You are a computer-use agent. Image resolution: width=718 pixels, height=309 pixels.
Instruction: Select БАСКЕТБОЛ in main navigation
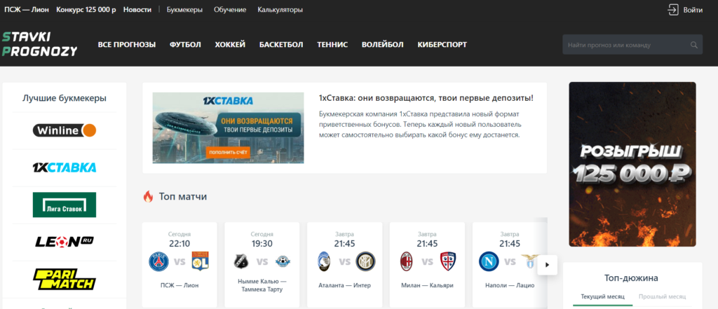pyautogui.click(x=281, y=44)
